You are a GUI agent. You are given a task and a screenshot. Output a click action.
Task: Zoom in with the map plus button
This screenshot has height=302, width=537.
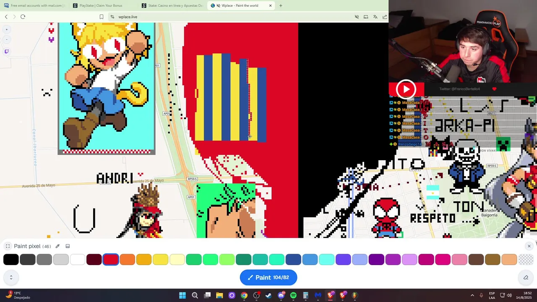7,29
